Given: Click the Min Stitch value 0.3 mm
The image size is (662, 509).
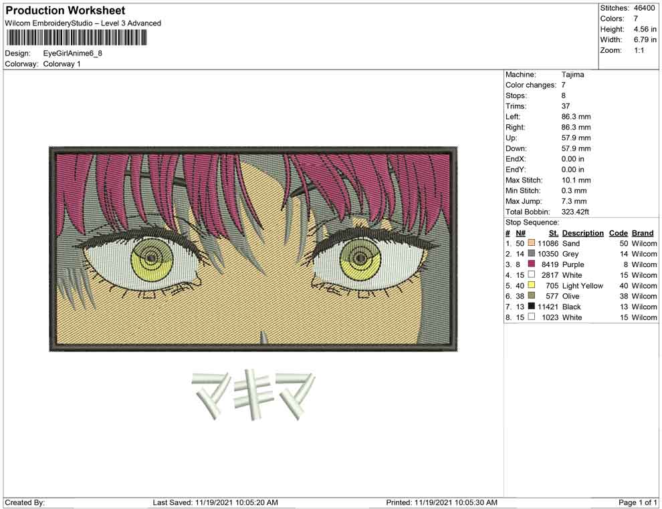Looking at the screenshot, I should click(574, 190).
